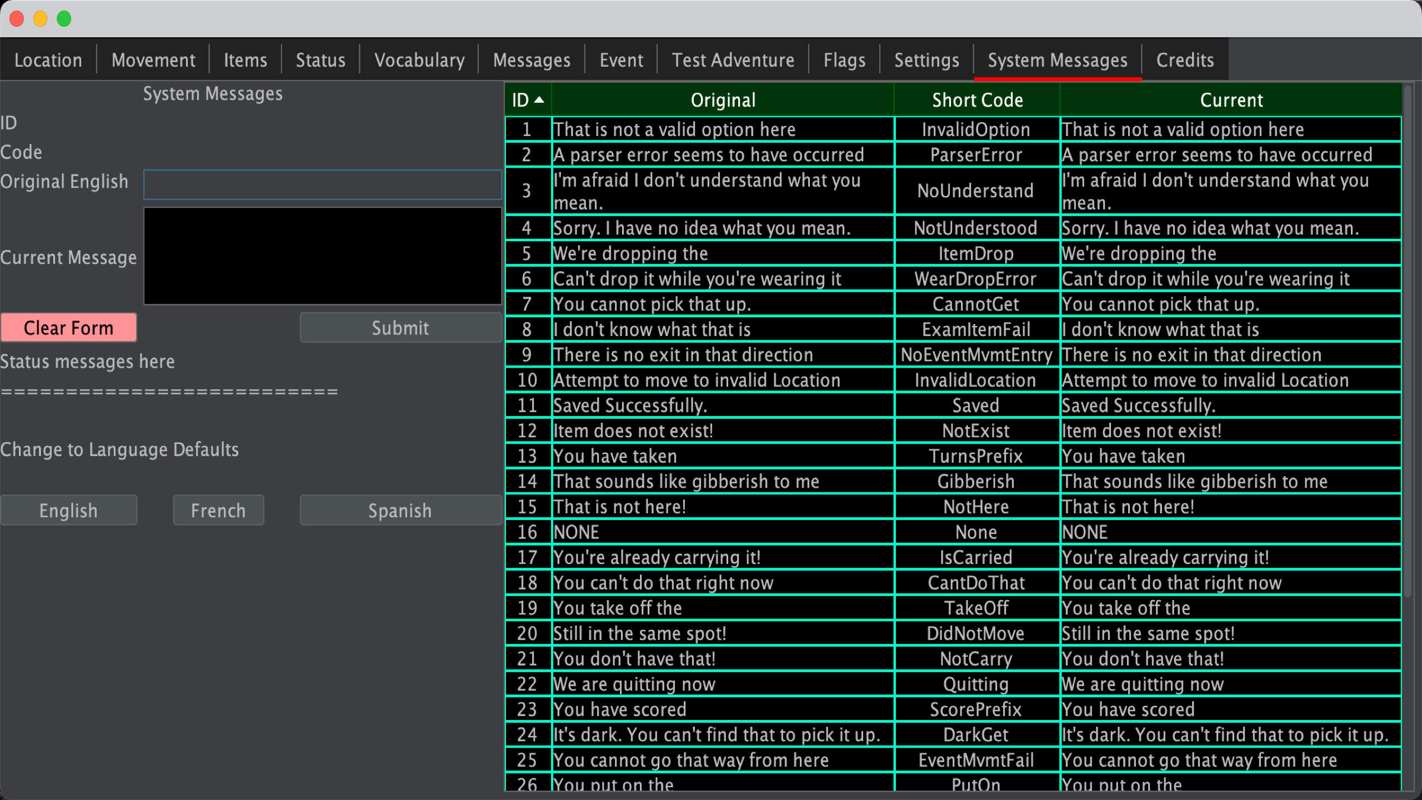
Task: View the Credits tab
Action: click(x=1184, y=59)
